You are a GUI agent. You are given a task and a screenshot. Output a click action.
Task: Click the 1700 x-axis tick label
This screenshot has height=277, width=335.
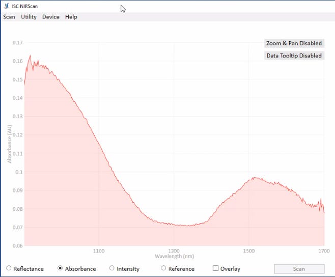pos(324,251)
